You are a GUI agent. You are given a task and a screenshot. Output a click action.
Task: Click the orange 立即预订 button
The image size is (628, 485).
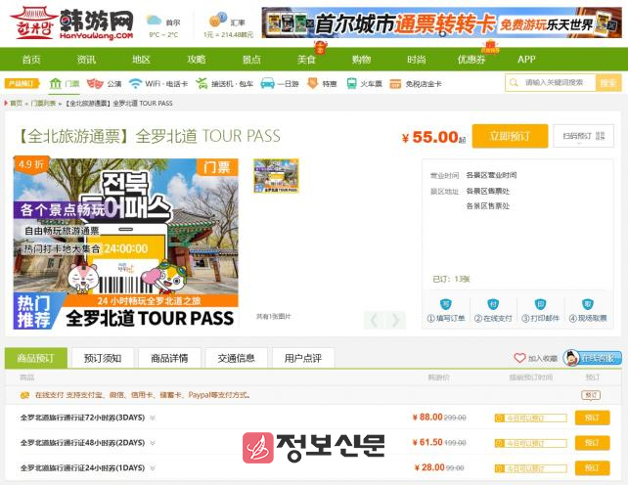click(x=510, y=136)
